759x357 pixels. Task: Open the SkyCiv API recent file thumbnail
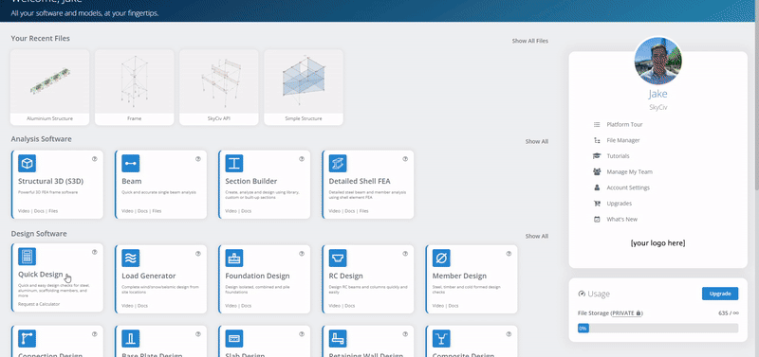(219, 87)
